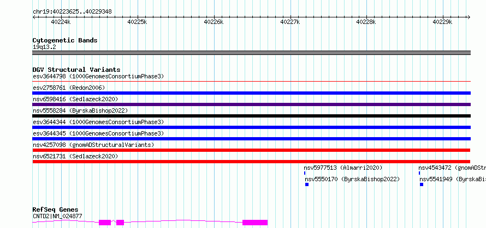Open the esv3644345 variant label

(98, 133)
